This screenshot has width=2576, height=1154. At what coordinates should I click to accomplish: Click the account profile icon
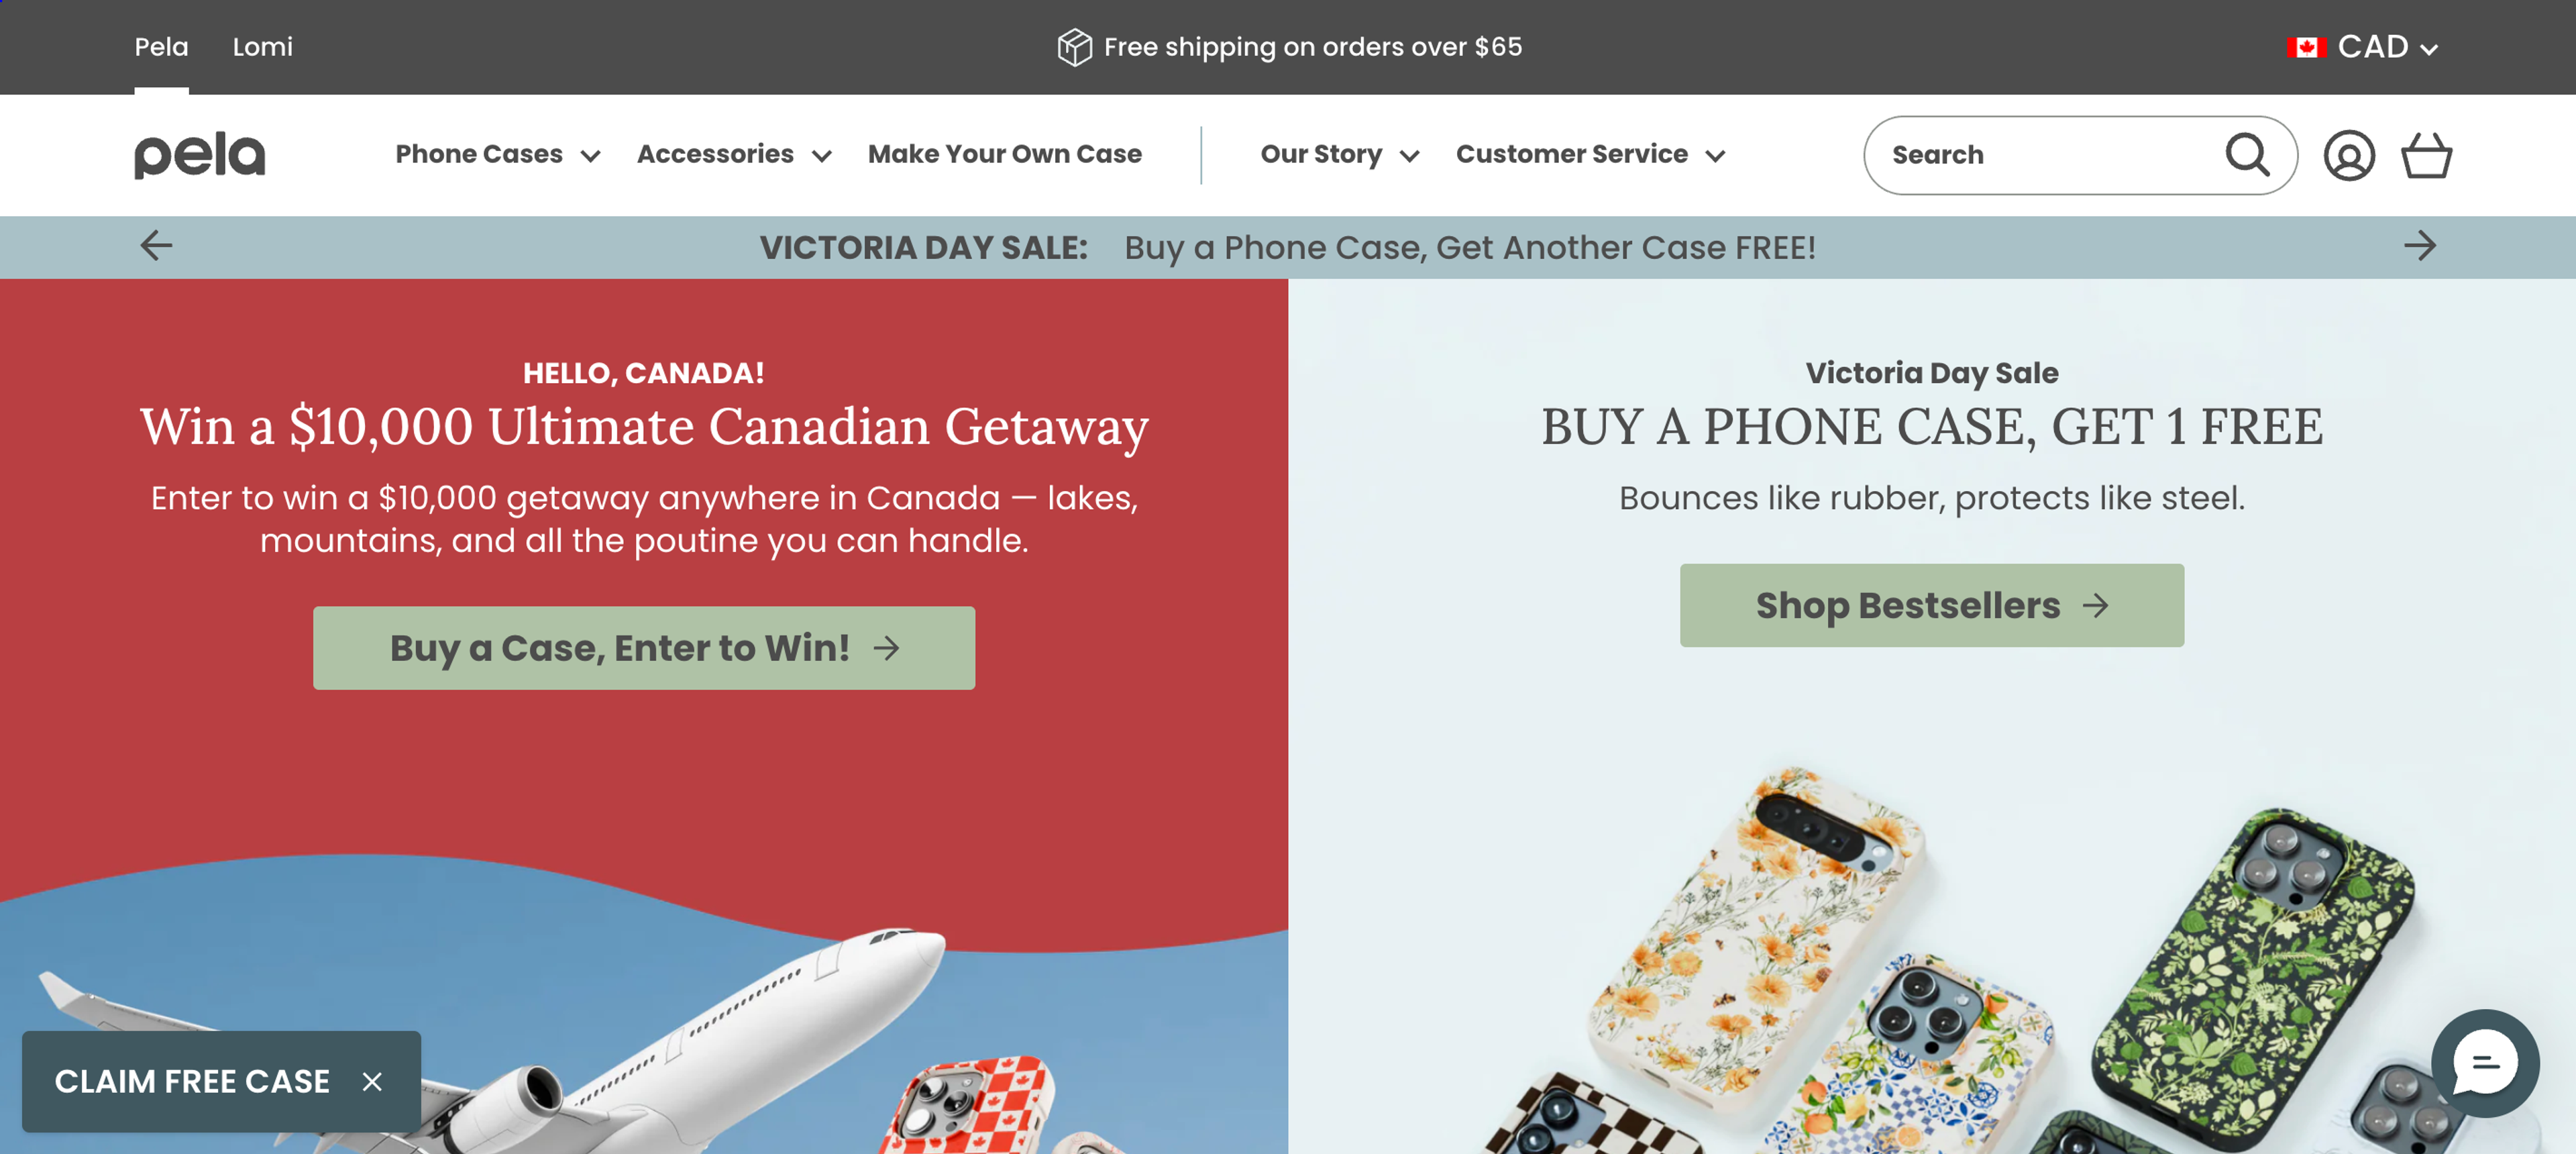(x=2351, y=155)
